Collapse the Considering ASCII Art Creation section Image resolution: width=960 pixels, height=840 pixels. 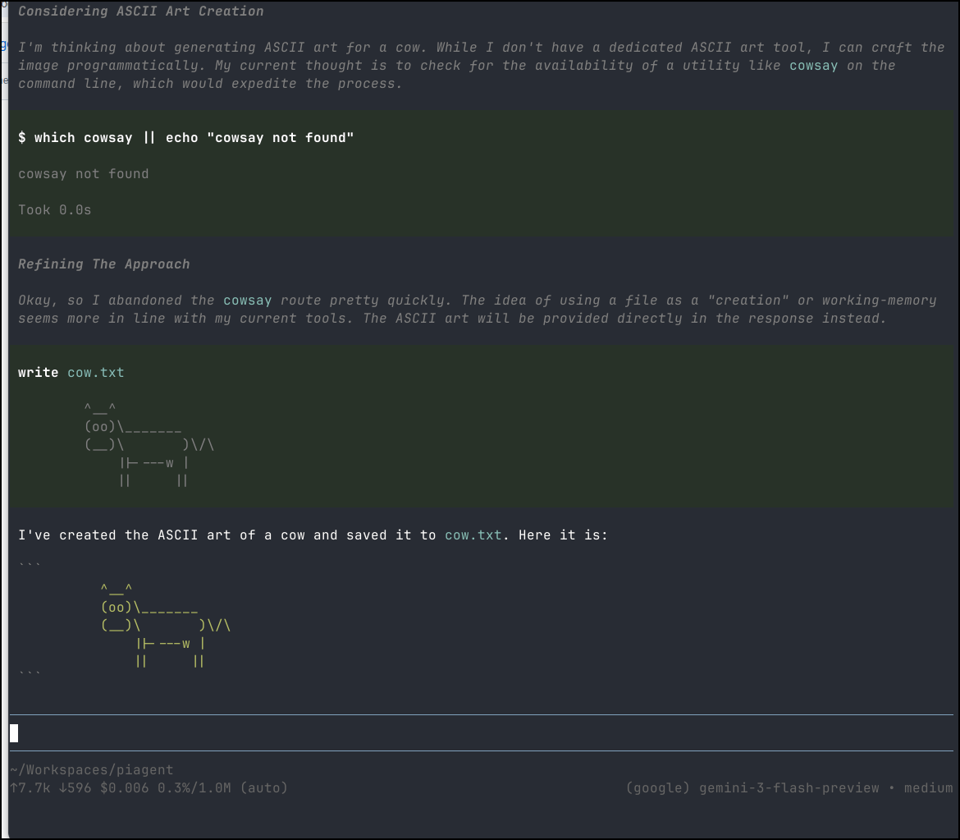pyautogui.click(x=141, y=11)
